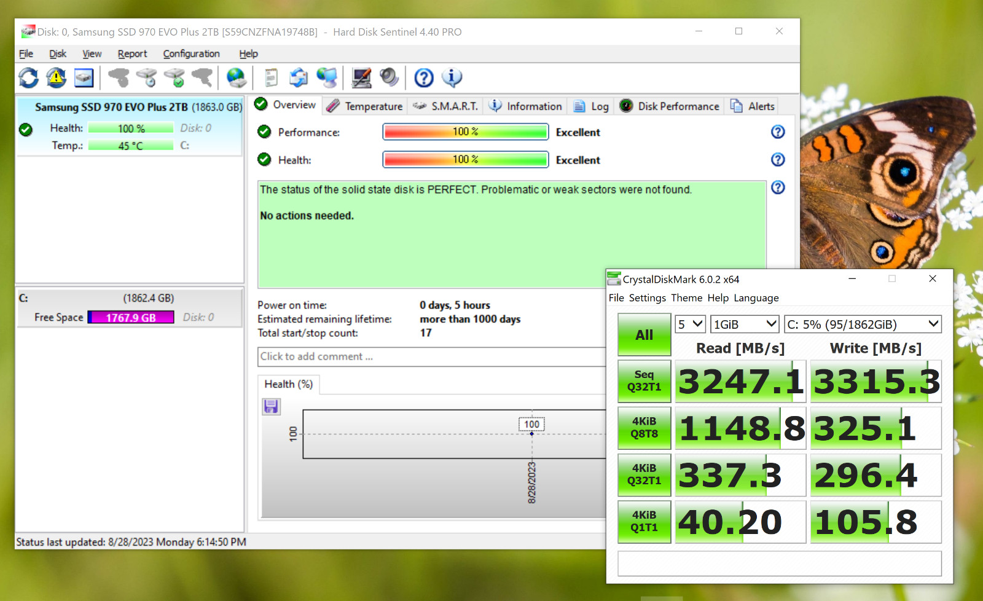Select the Samsung SSD 970 EVO Plus 2TB disk entry
The height and width of the screenshot is (601, 983).
pos(130,127)
